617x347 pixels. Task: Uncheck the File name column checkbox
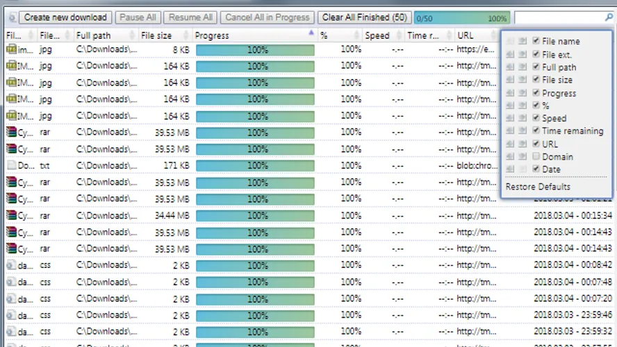pyautogui.click(x=536, y=40)
